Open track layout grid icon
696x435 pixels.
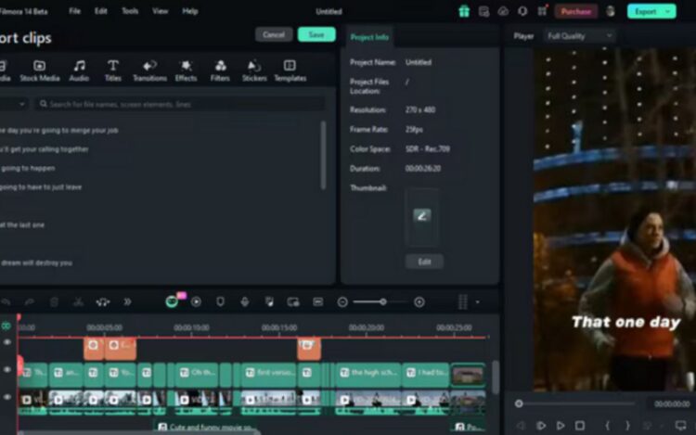[462, 302]
